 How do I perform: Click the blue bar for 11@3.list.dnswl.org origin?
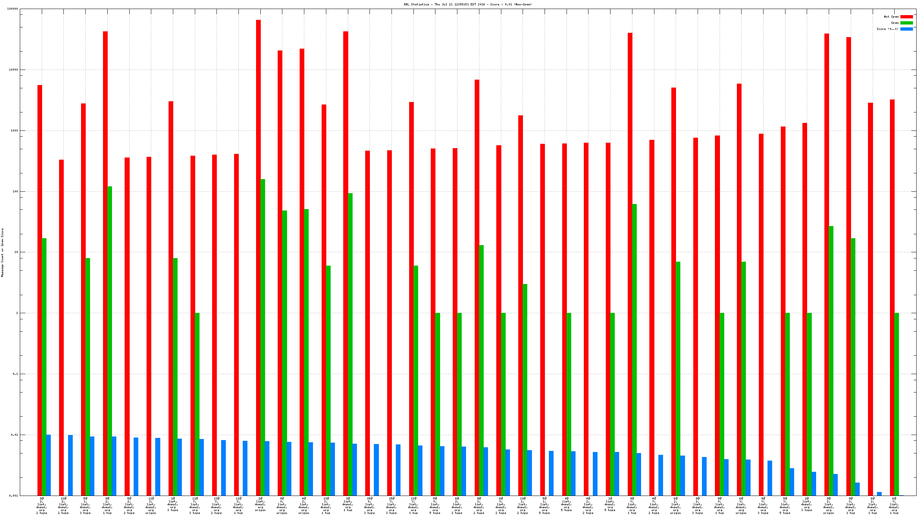[x=158, y=466]
